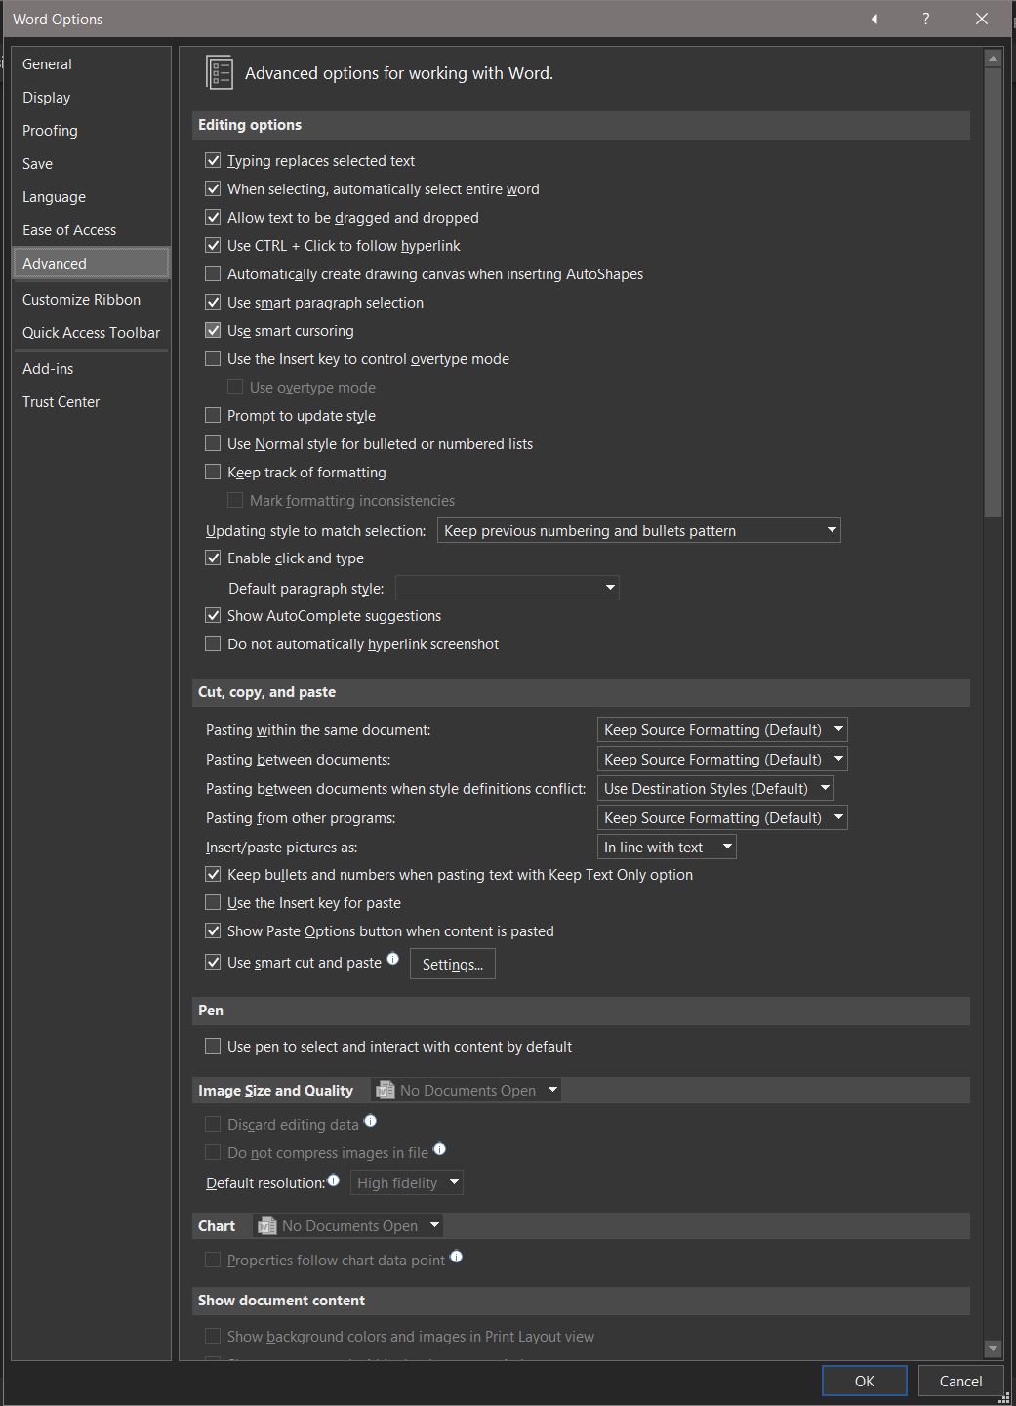Open Image Size and Quality document dropdown
Screen dimensions: 1016x1406
tap(466, 1090)
